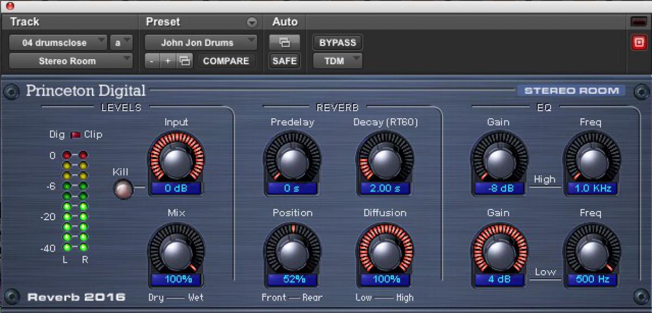Click the Diffusion value field 100%
Viewport: 652px width, 313px height.
click(x=385, y=279)
